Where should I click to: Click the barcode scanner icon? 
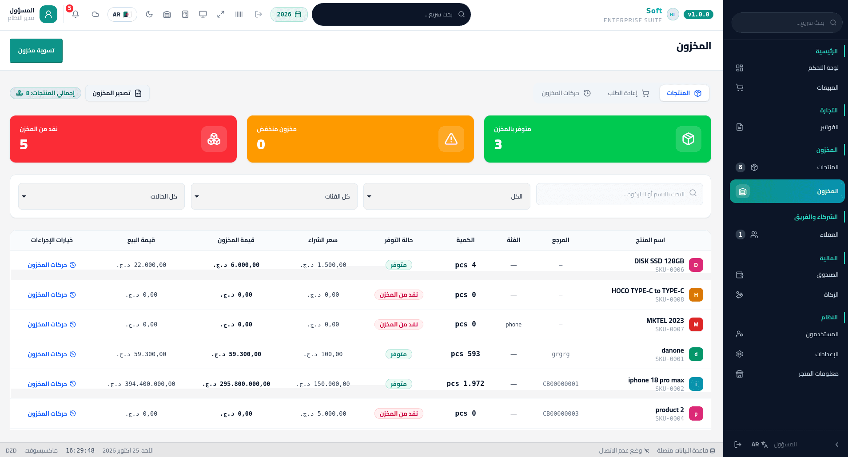tap(239, 14)
